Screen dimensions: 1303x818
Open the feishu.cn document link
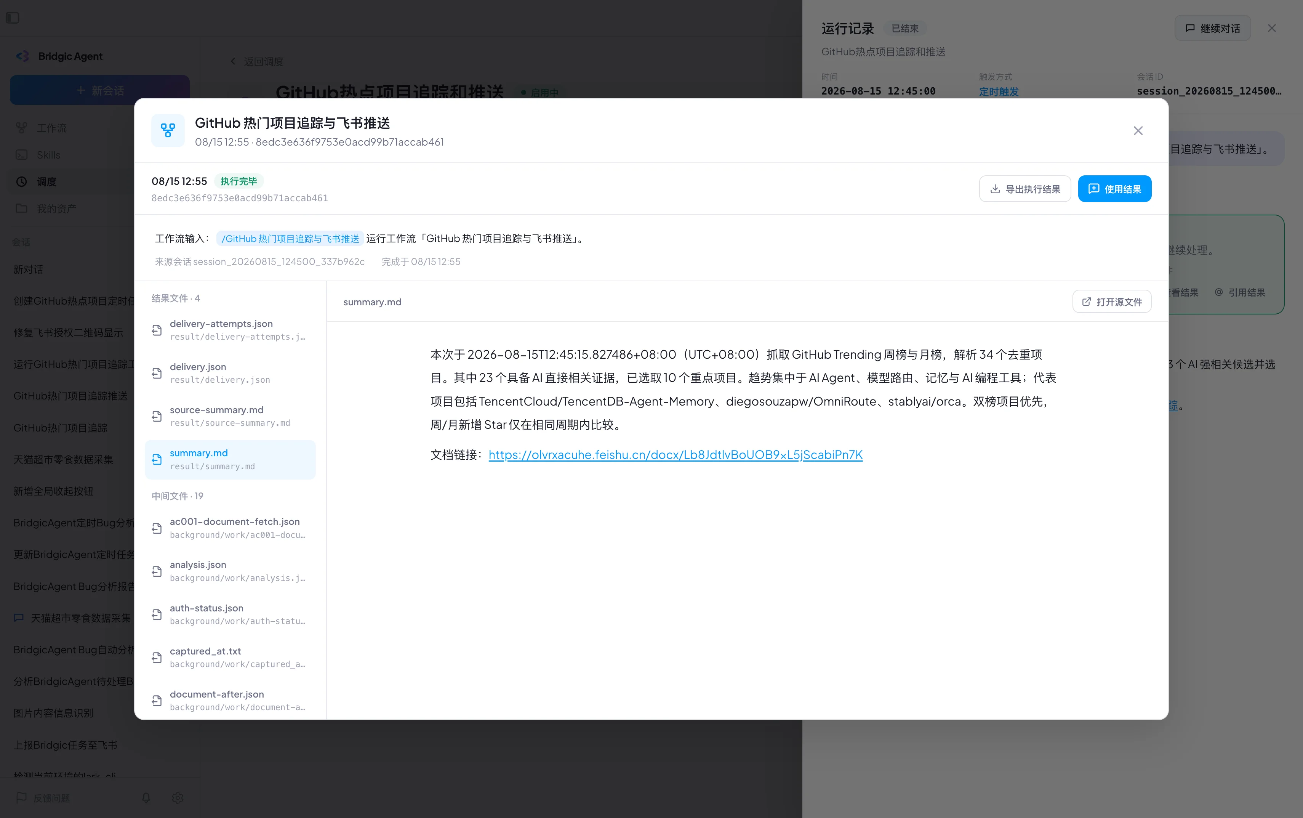click(x=675, y=454)
